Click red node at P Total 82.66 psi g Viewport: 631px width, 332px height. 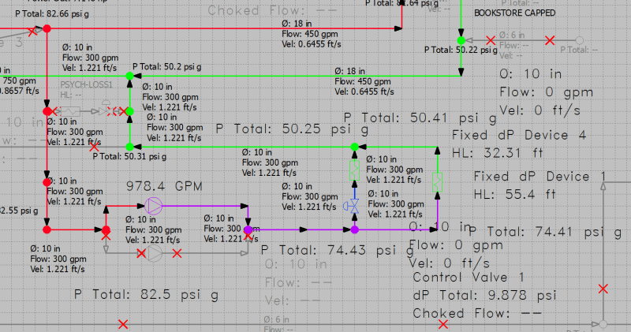point(47,28)
